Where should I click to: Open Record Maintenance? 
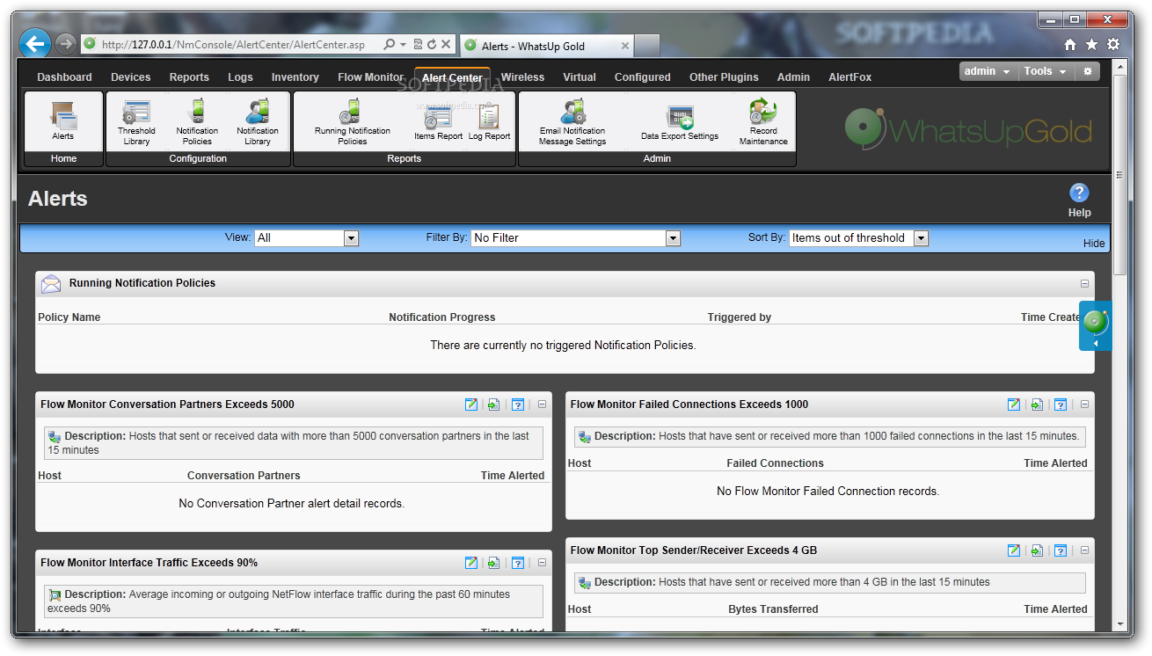tap(763, 122)
